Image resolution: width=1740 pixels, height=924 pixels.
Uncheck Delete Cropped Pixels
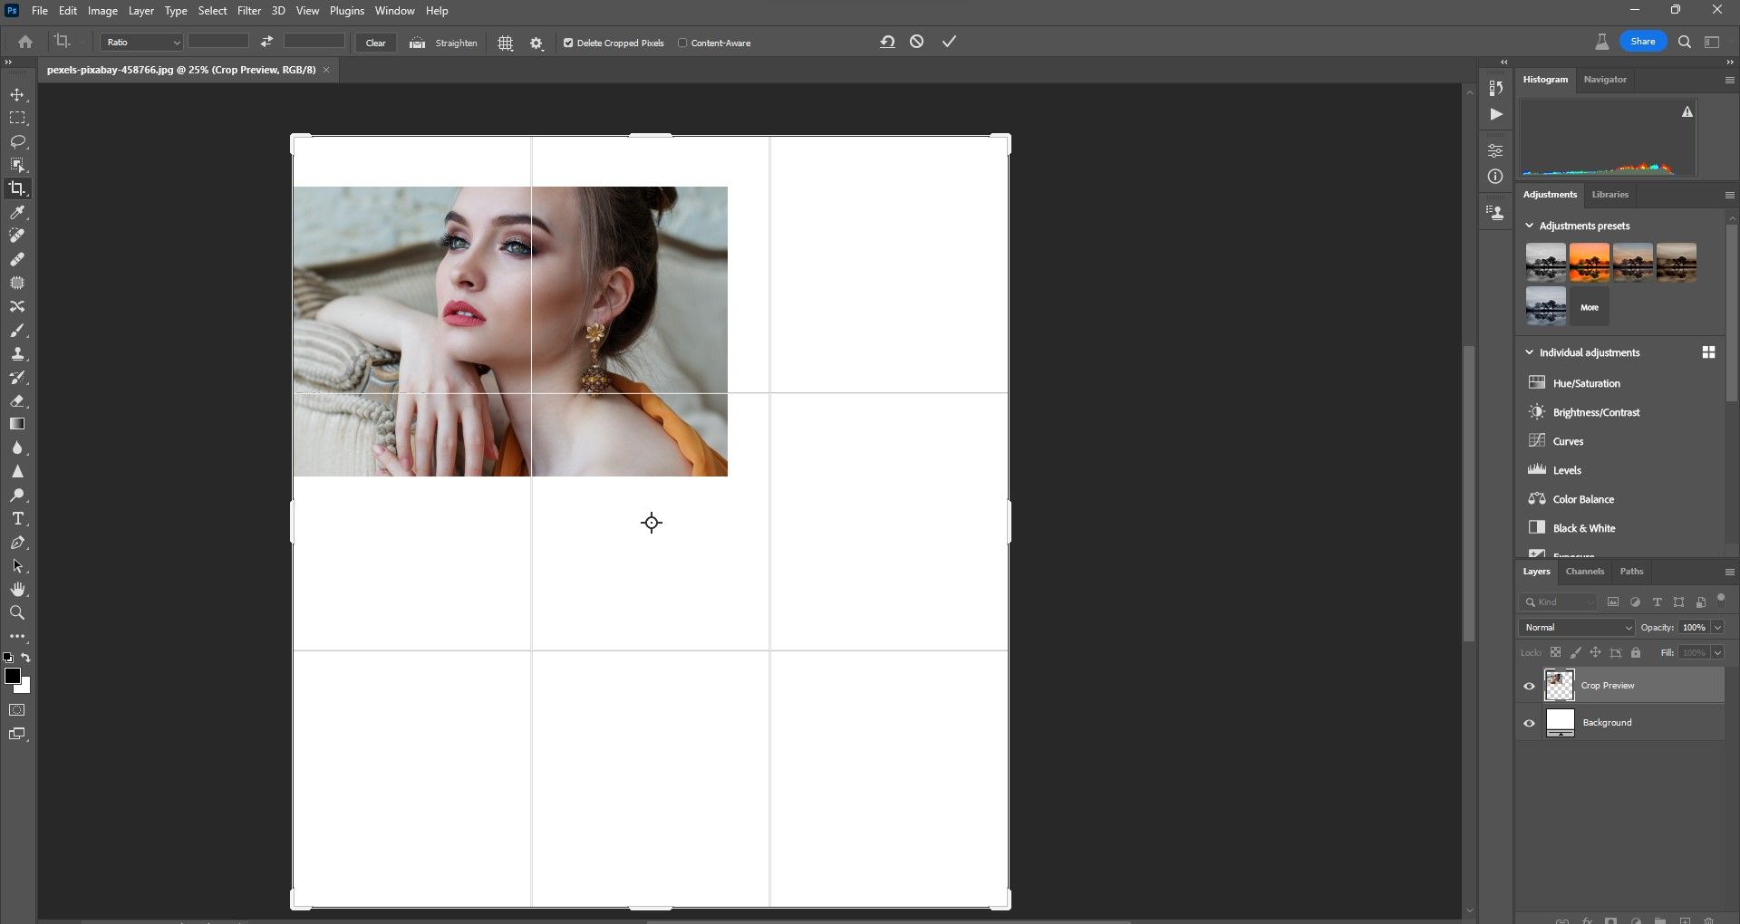coord(568,43)
